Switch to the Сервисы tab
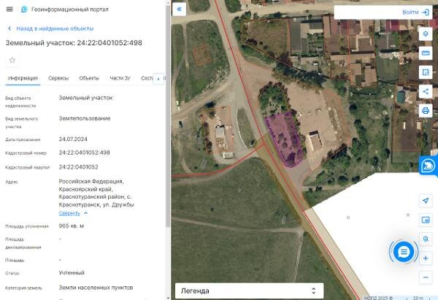438x300 pixels. pyautogui.click(x=58, y=78)
